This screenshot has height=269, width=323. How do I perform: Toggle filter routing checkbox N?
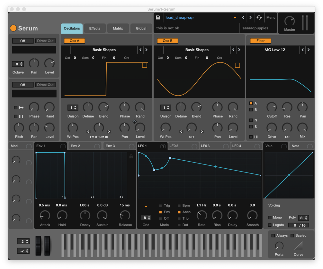[x=251, y=120]
